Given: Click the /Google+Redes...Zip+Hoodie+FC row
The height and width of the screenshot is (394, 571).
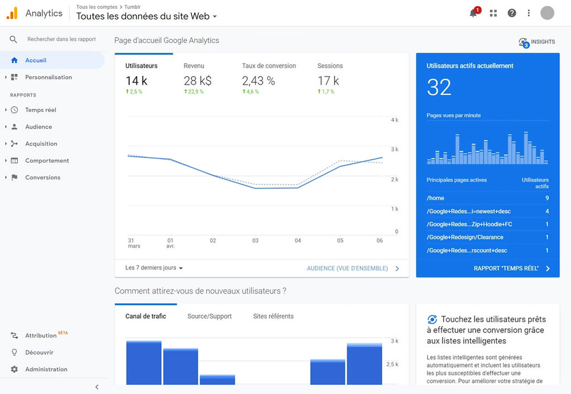Looking at the screenshot, I should click(x=488, y=224).
